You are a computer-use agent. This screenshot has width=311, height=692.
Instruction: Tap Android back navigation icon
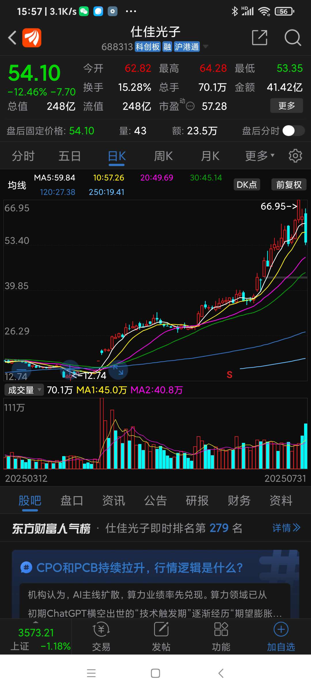point(221,673)
